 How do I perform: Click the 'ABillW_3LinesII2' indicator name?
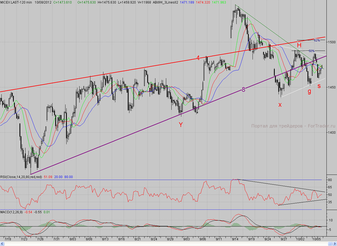coord(165,2)
